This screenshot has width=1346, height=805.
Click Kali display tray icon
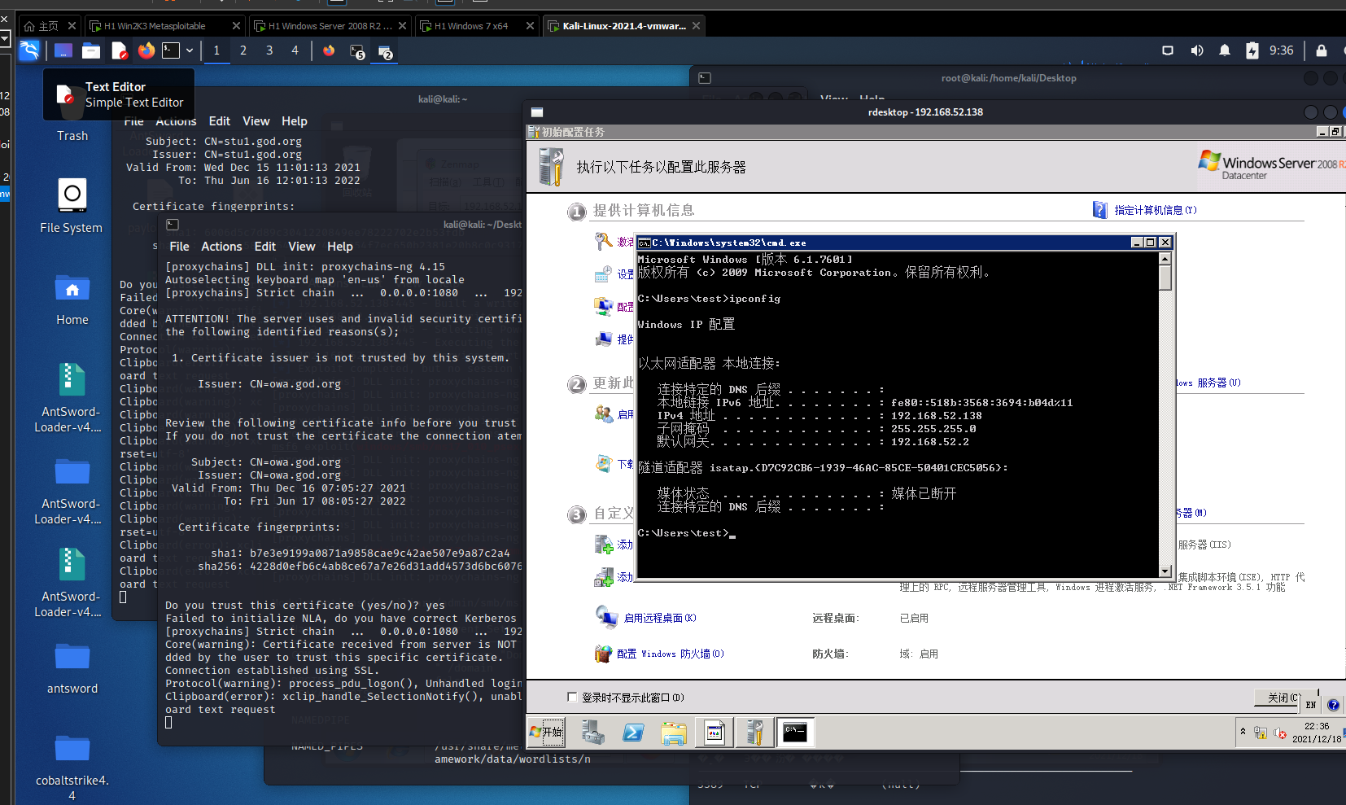1168,50
